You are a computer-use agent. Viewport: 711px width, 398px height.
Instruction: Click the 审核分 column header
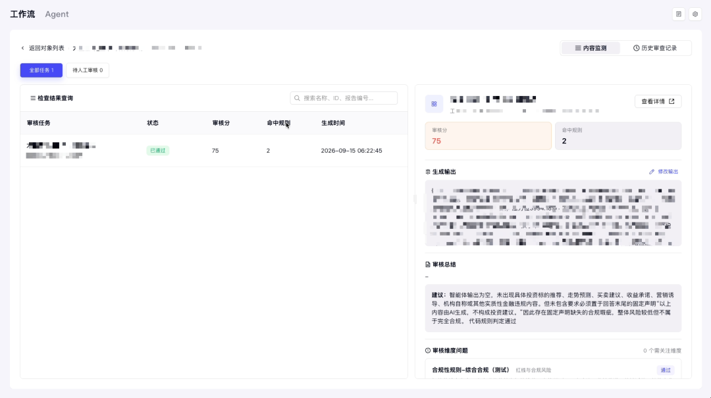221,123
